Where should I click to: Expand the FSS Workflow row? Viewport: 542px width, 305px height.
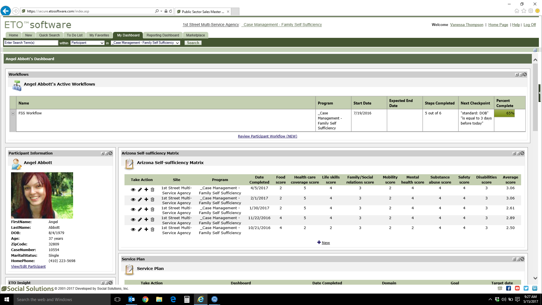coord(13,113)
